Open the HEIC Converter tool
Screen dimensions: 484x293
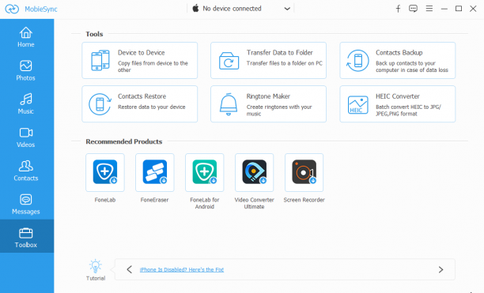pos(398,103)
